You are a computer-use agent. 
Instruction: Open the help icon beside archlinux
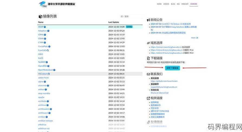coord(47,105)
